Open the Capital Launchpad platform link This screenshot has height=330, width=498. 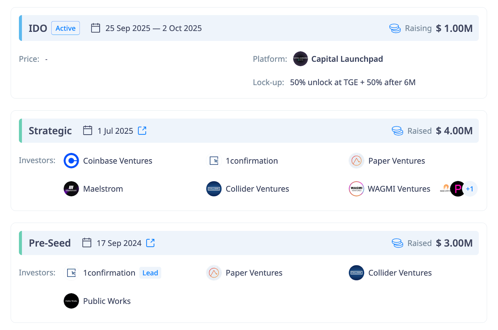[x=347, y=59]
